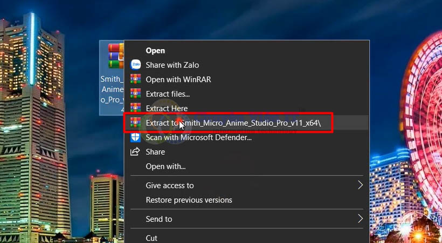Click the Share arrow icon
Image resolution: width=442 pixels, height=243 pixels.
pyautogui.click(x=136, y=152)
